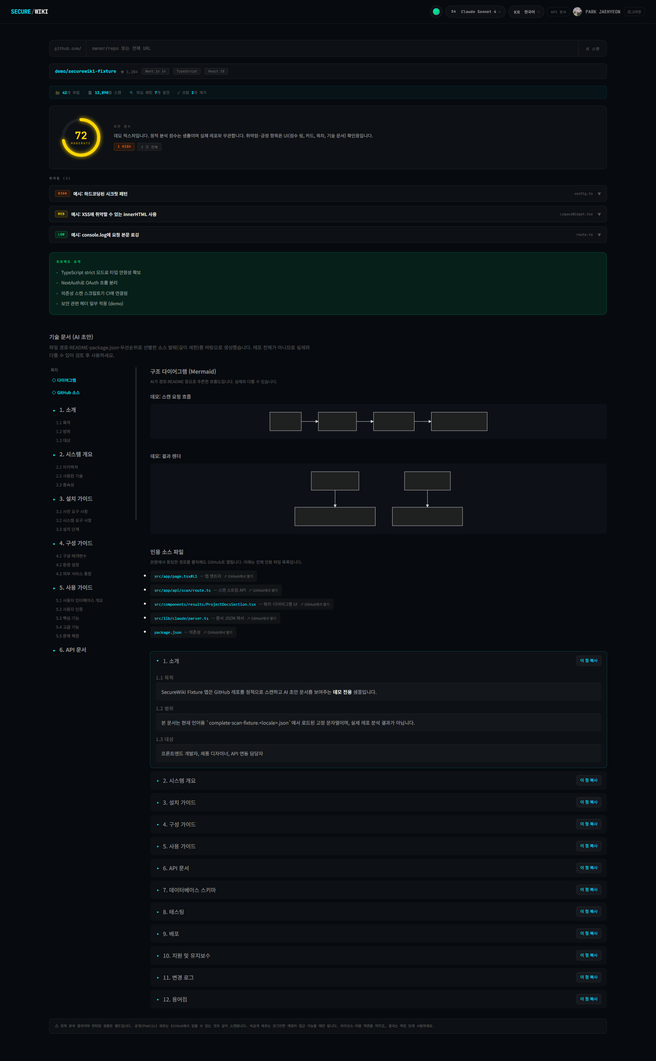Click the green theme color circle in header

[x=436, y=12]
